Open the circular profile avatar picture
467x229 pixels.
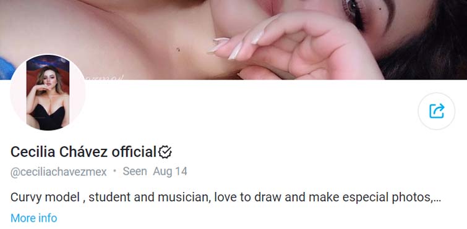48,93
